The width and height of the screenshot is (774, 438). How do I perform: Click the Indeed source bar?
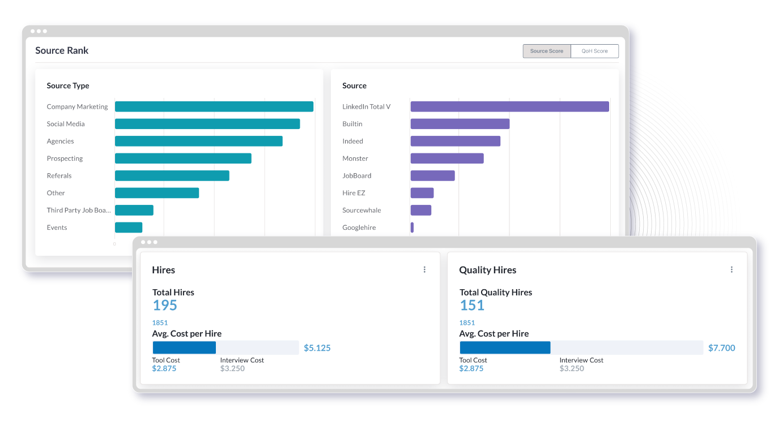(455, 141)
